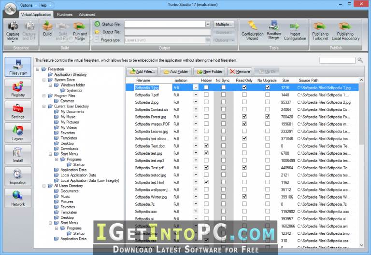Image resolution: width=371 pixels, height=255 pixels.
Task: Open the Registry panel from the sidebar
Action: point(18,89)
